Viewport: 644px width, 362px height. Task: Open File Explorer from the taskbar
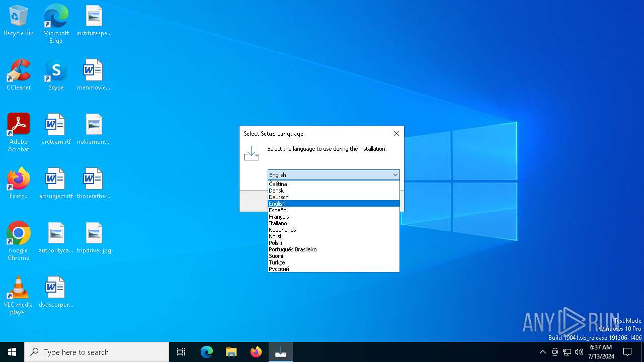pyautogui.click(x=231, y=352)
